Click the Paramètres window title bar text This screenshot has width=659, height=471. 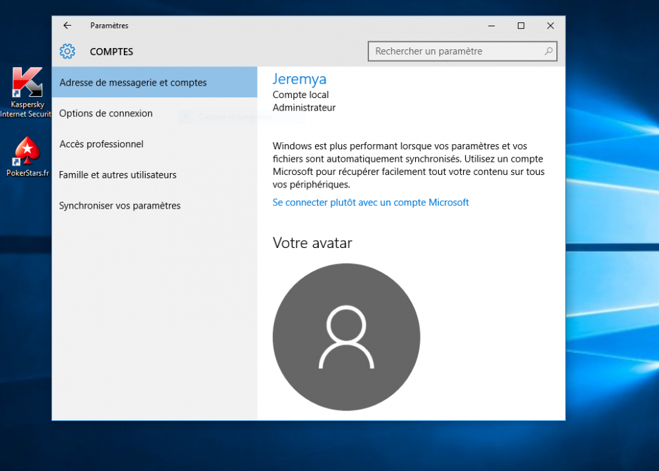pyautogui.click(x=109, y=26)
